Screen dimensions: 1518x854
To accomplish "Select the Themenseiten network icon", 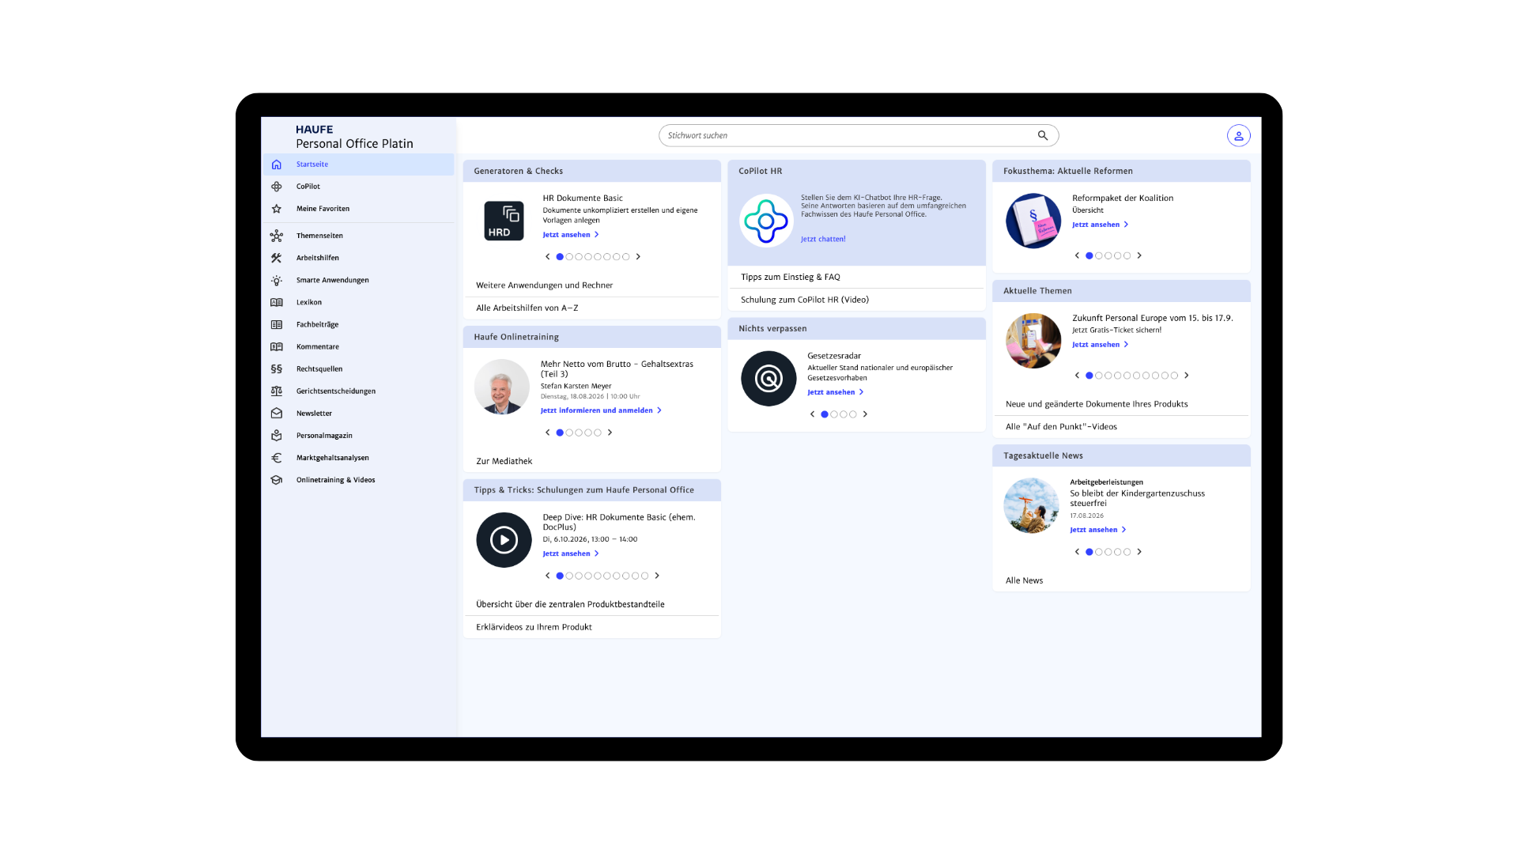I will click(276, 236).
